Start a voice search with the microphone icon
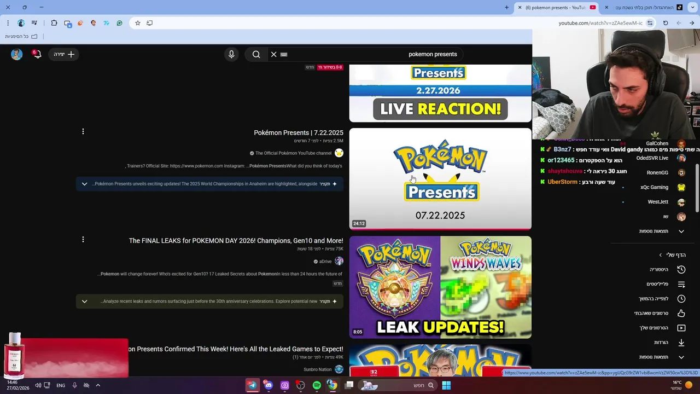700x394 pixels. (231, 54)
